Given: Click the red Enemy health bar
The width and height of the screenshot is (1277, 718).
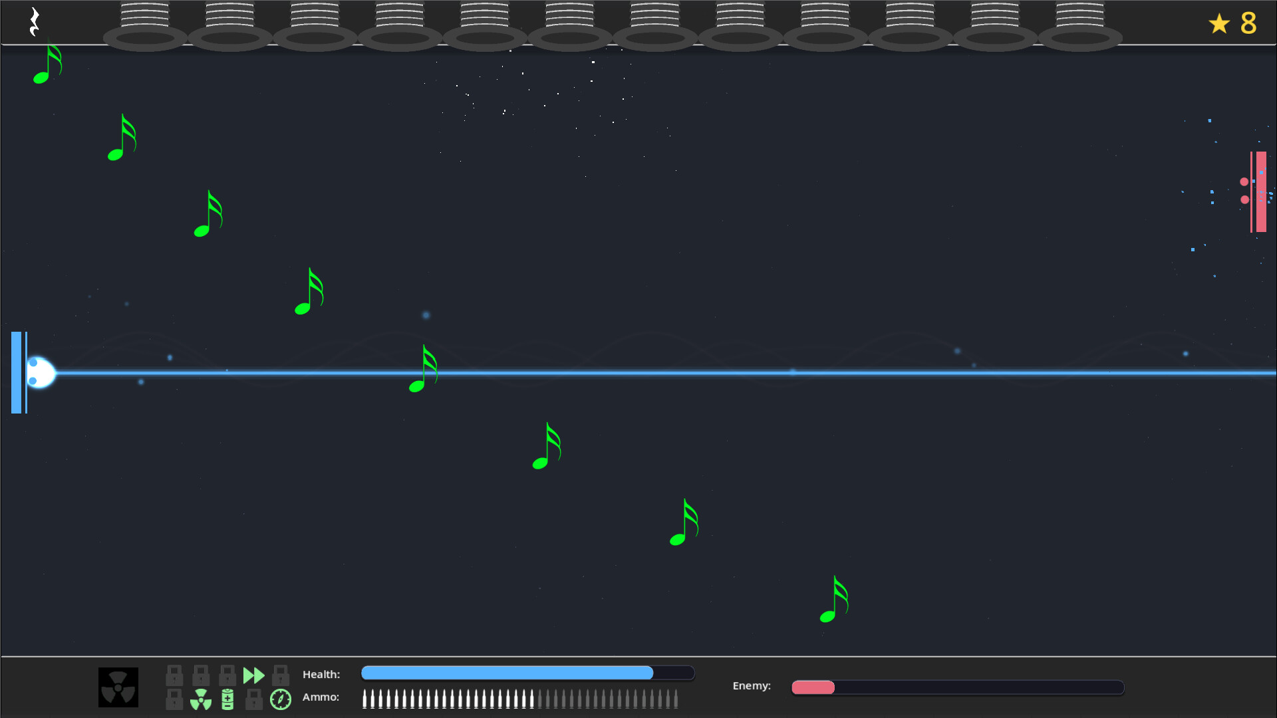Looking at the screenshot, I should (958, 687).
